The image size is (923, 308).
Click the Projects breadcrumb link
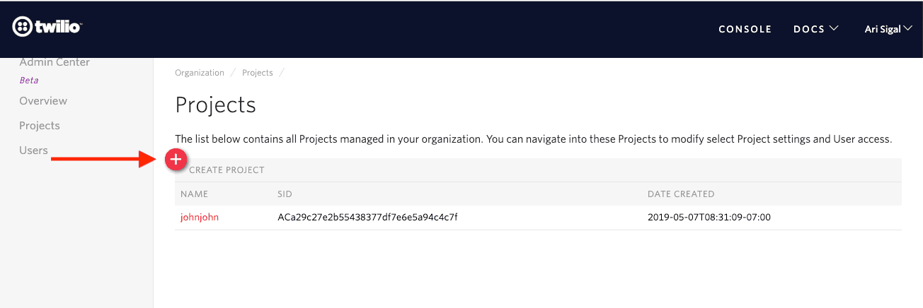tap(257, 73)
